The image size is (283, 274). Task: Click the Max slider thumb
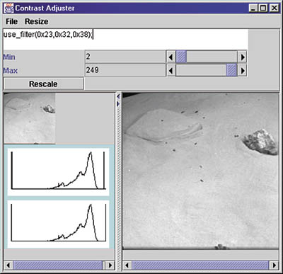tap(231, 70)
